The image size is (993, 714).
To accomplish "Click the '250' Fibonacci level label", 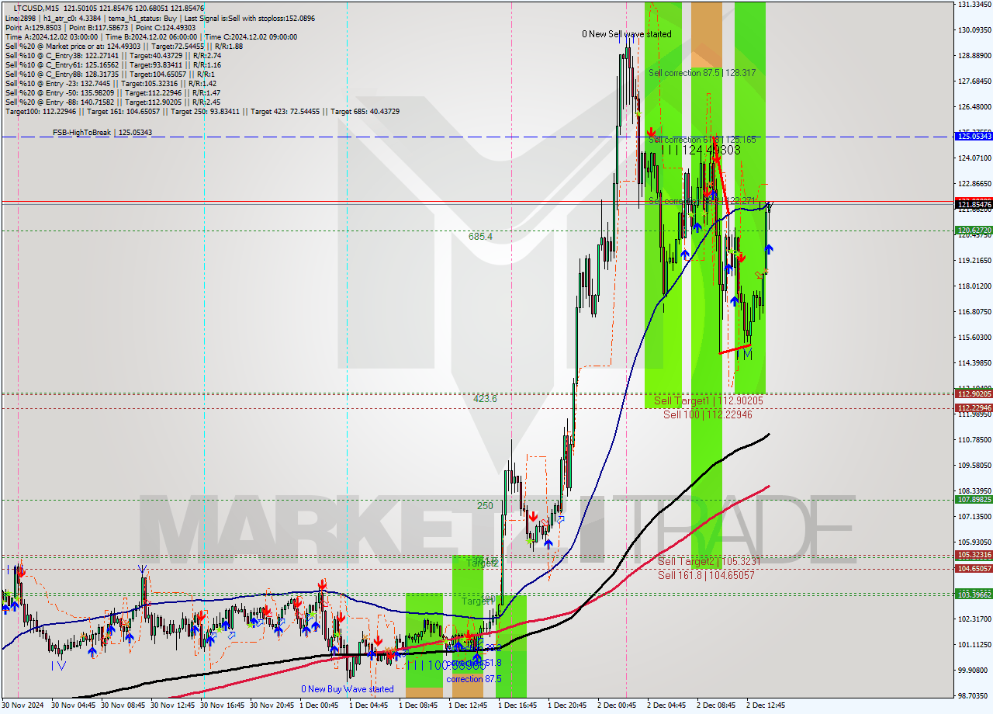I will pyautogui.click(x=485, y=505).
